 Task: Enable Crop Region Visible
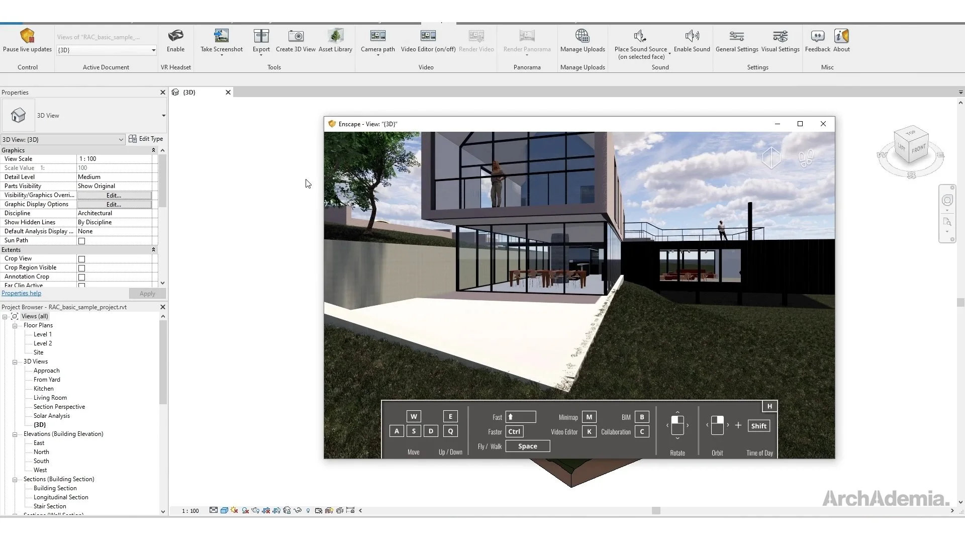tap(81, 268)
